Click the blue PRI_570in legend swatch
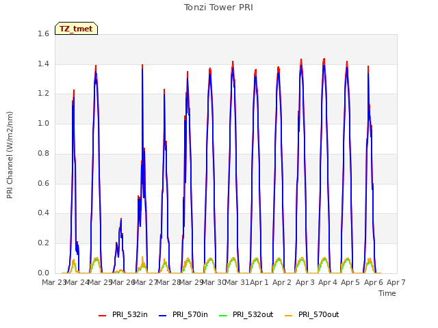This screenshot has width=438, height=328. 163,316
